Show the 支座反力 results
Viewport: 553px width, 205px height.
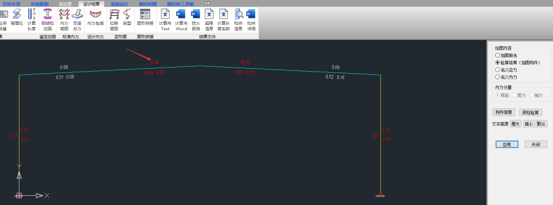pos(77,20)
